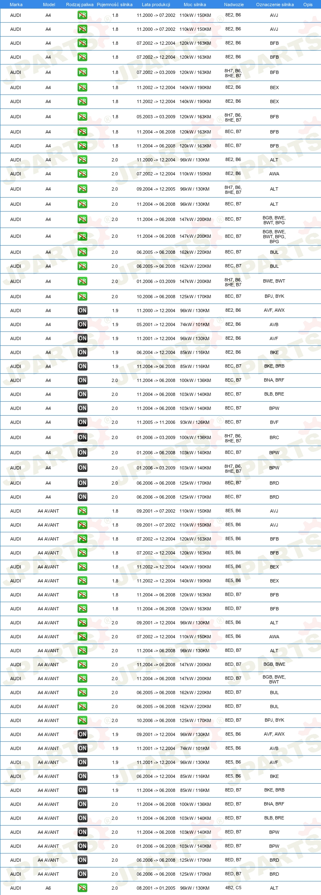Select the 93kW / 126KM power cell
Viewport: 321px width, 895px height.
coord(195,422)
